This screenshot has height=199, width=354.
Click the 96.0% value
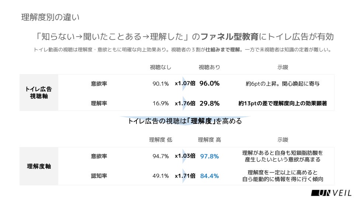[209, 83]
